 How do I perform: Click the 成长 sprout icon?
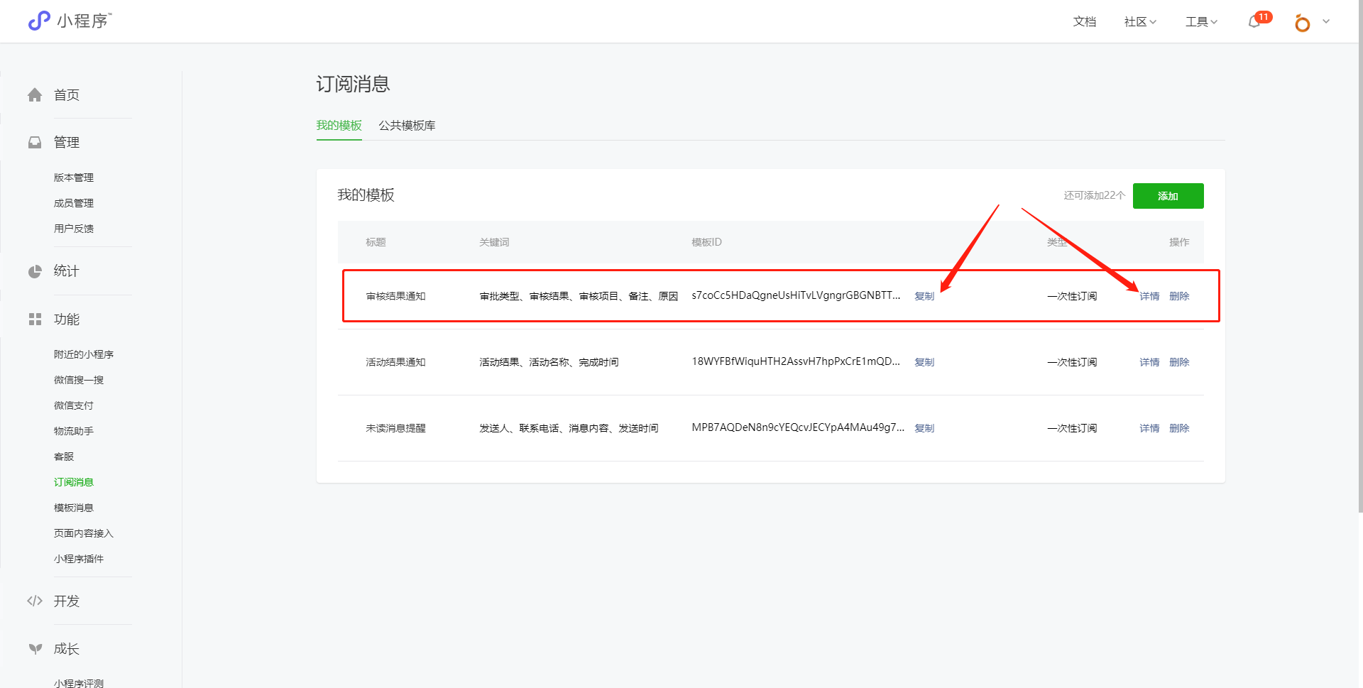[x=35, y=648]
